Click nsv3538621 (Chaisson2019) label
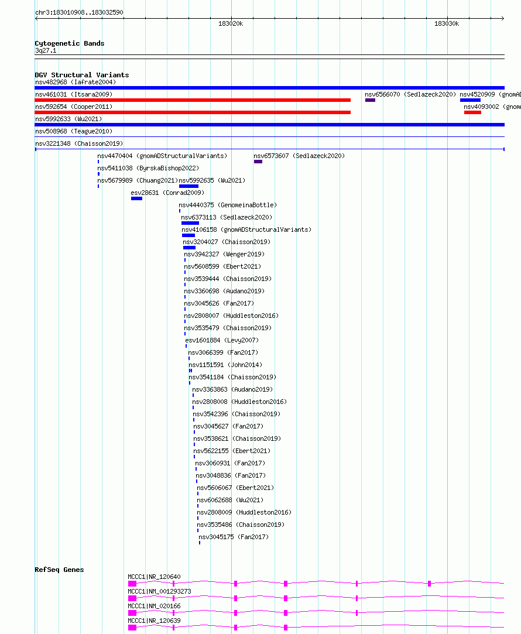521x634 pixels. click(237, 438)
